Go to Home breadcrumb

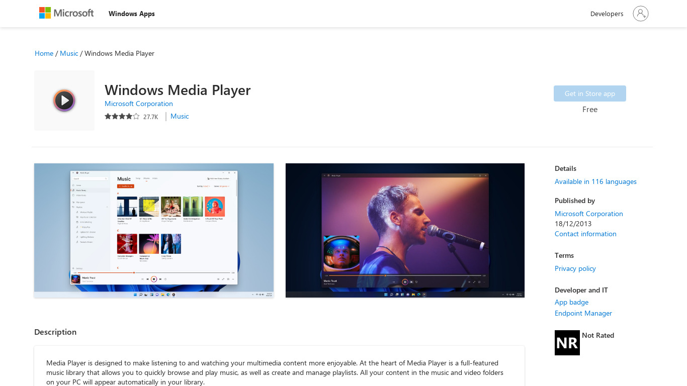pos(44,53)
